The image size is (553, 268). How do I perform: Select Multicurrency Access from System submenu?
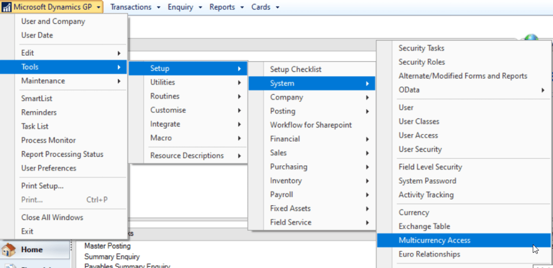pyautogui.click(x=434, y=240)
